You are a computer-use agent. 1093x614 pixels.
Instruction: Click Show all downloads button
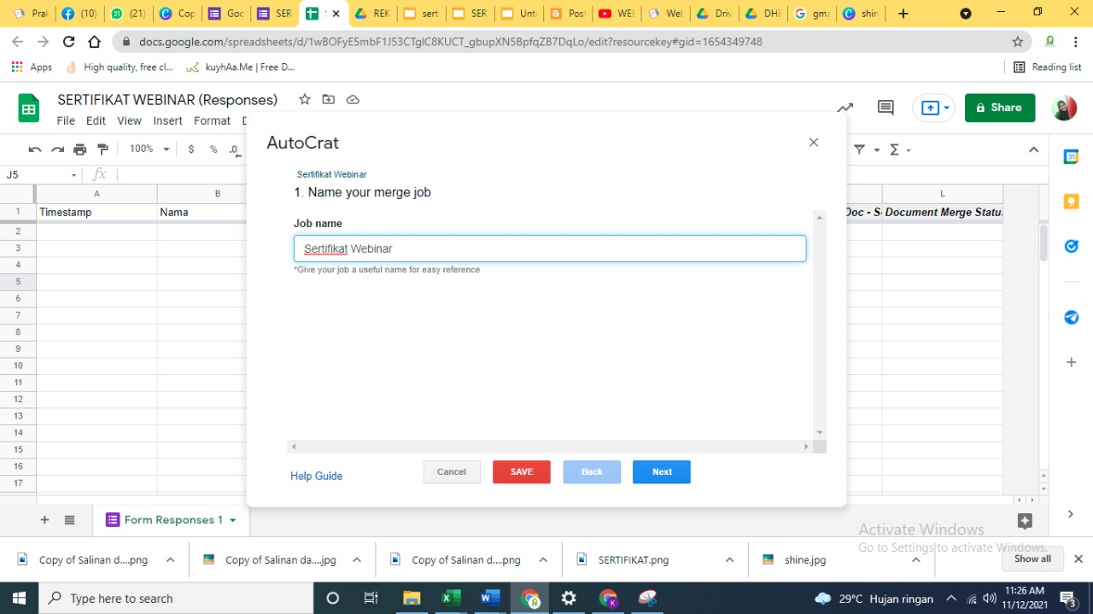(x=1032, y=559)
